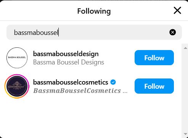Screen dimensions: 188x138
Task: Click scrollbar down arrow in list
Action: [185, 134]
